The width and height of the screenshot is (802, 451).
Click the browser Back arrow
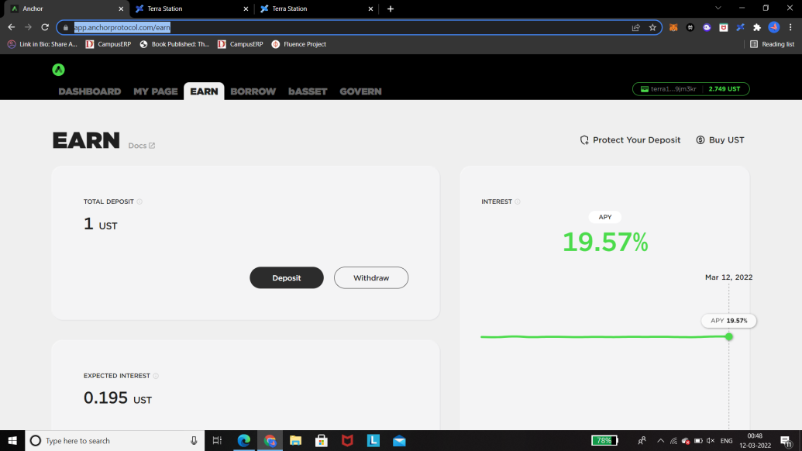coord(12,27)
